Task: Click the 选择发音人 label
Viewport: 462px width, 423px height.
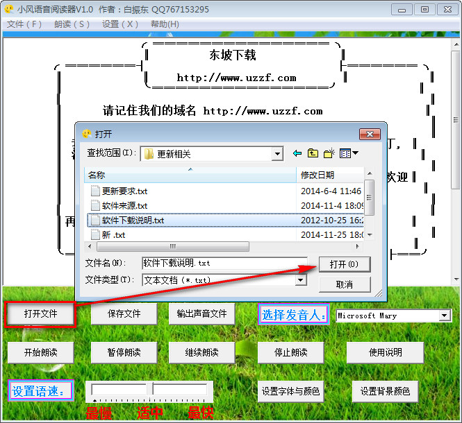Action: [x=294, y=314]
